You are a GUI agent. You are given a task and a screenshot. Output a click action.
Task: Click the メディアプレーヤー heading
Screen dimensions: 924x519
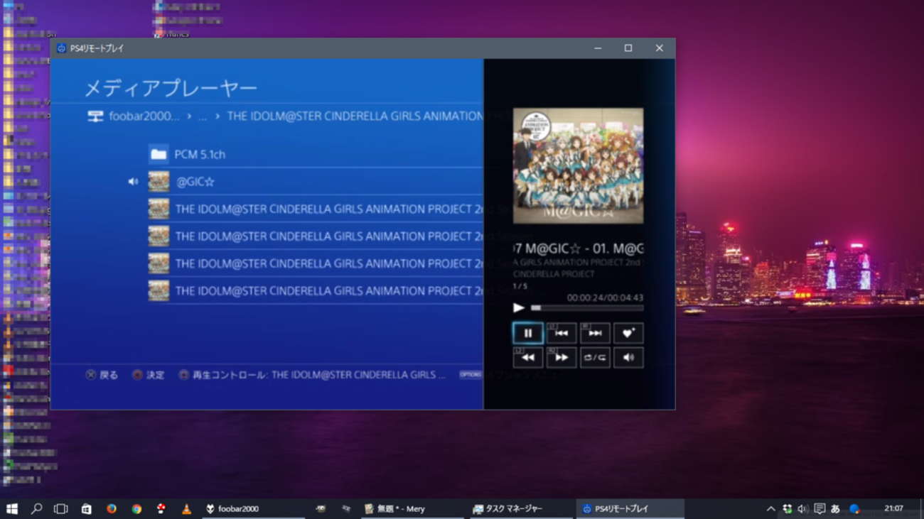(171, 89)
